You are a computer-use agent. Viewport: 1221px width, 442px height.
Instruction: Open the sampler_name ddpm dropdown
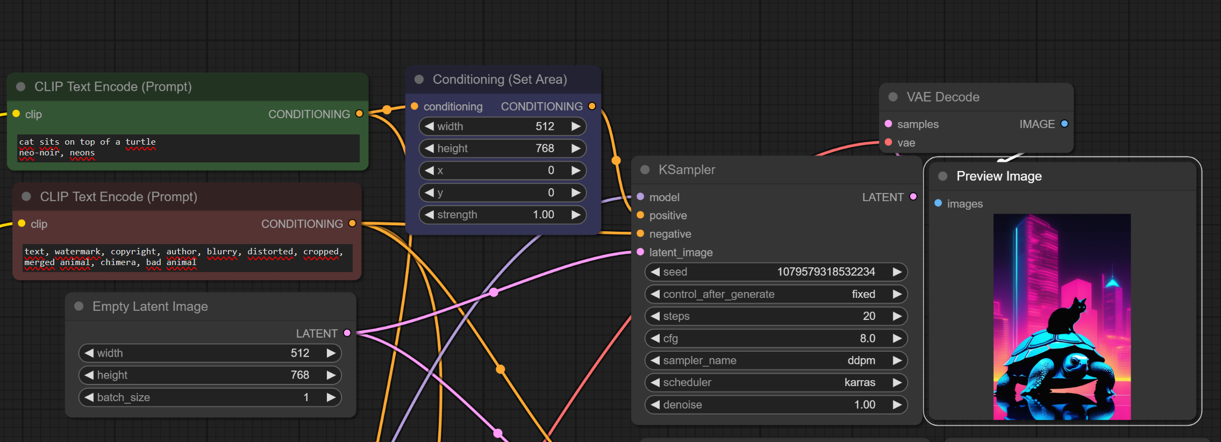[x=775, y=360]
